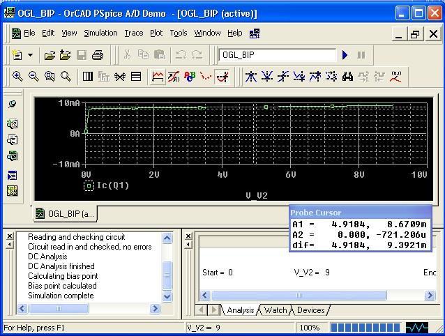Click the Add Trace icon
Viewport: 445px width, 336px height.
(158, 77)
